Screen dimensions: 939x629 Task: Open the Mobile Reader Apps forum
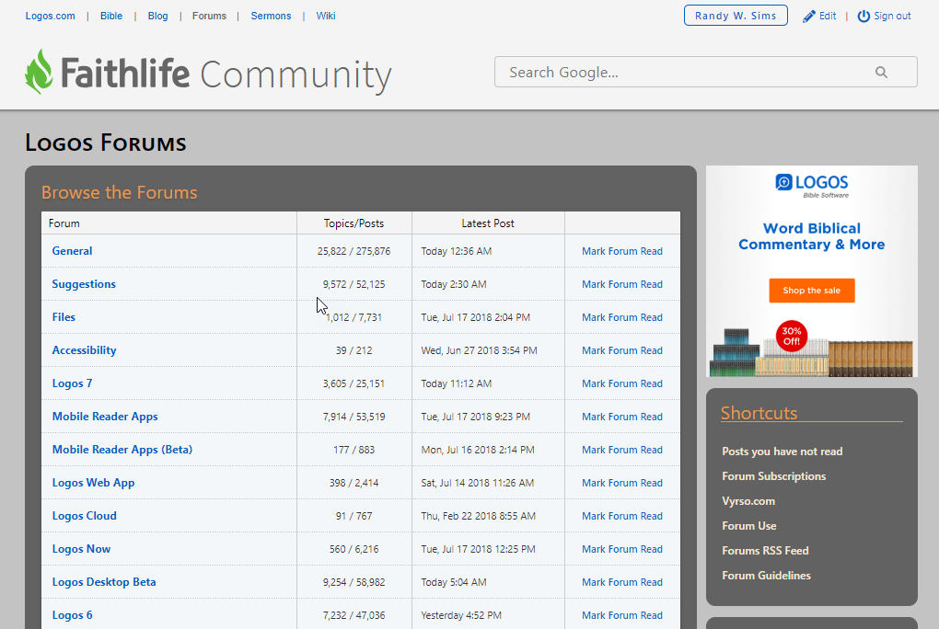[x=105, y=417]
